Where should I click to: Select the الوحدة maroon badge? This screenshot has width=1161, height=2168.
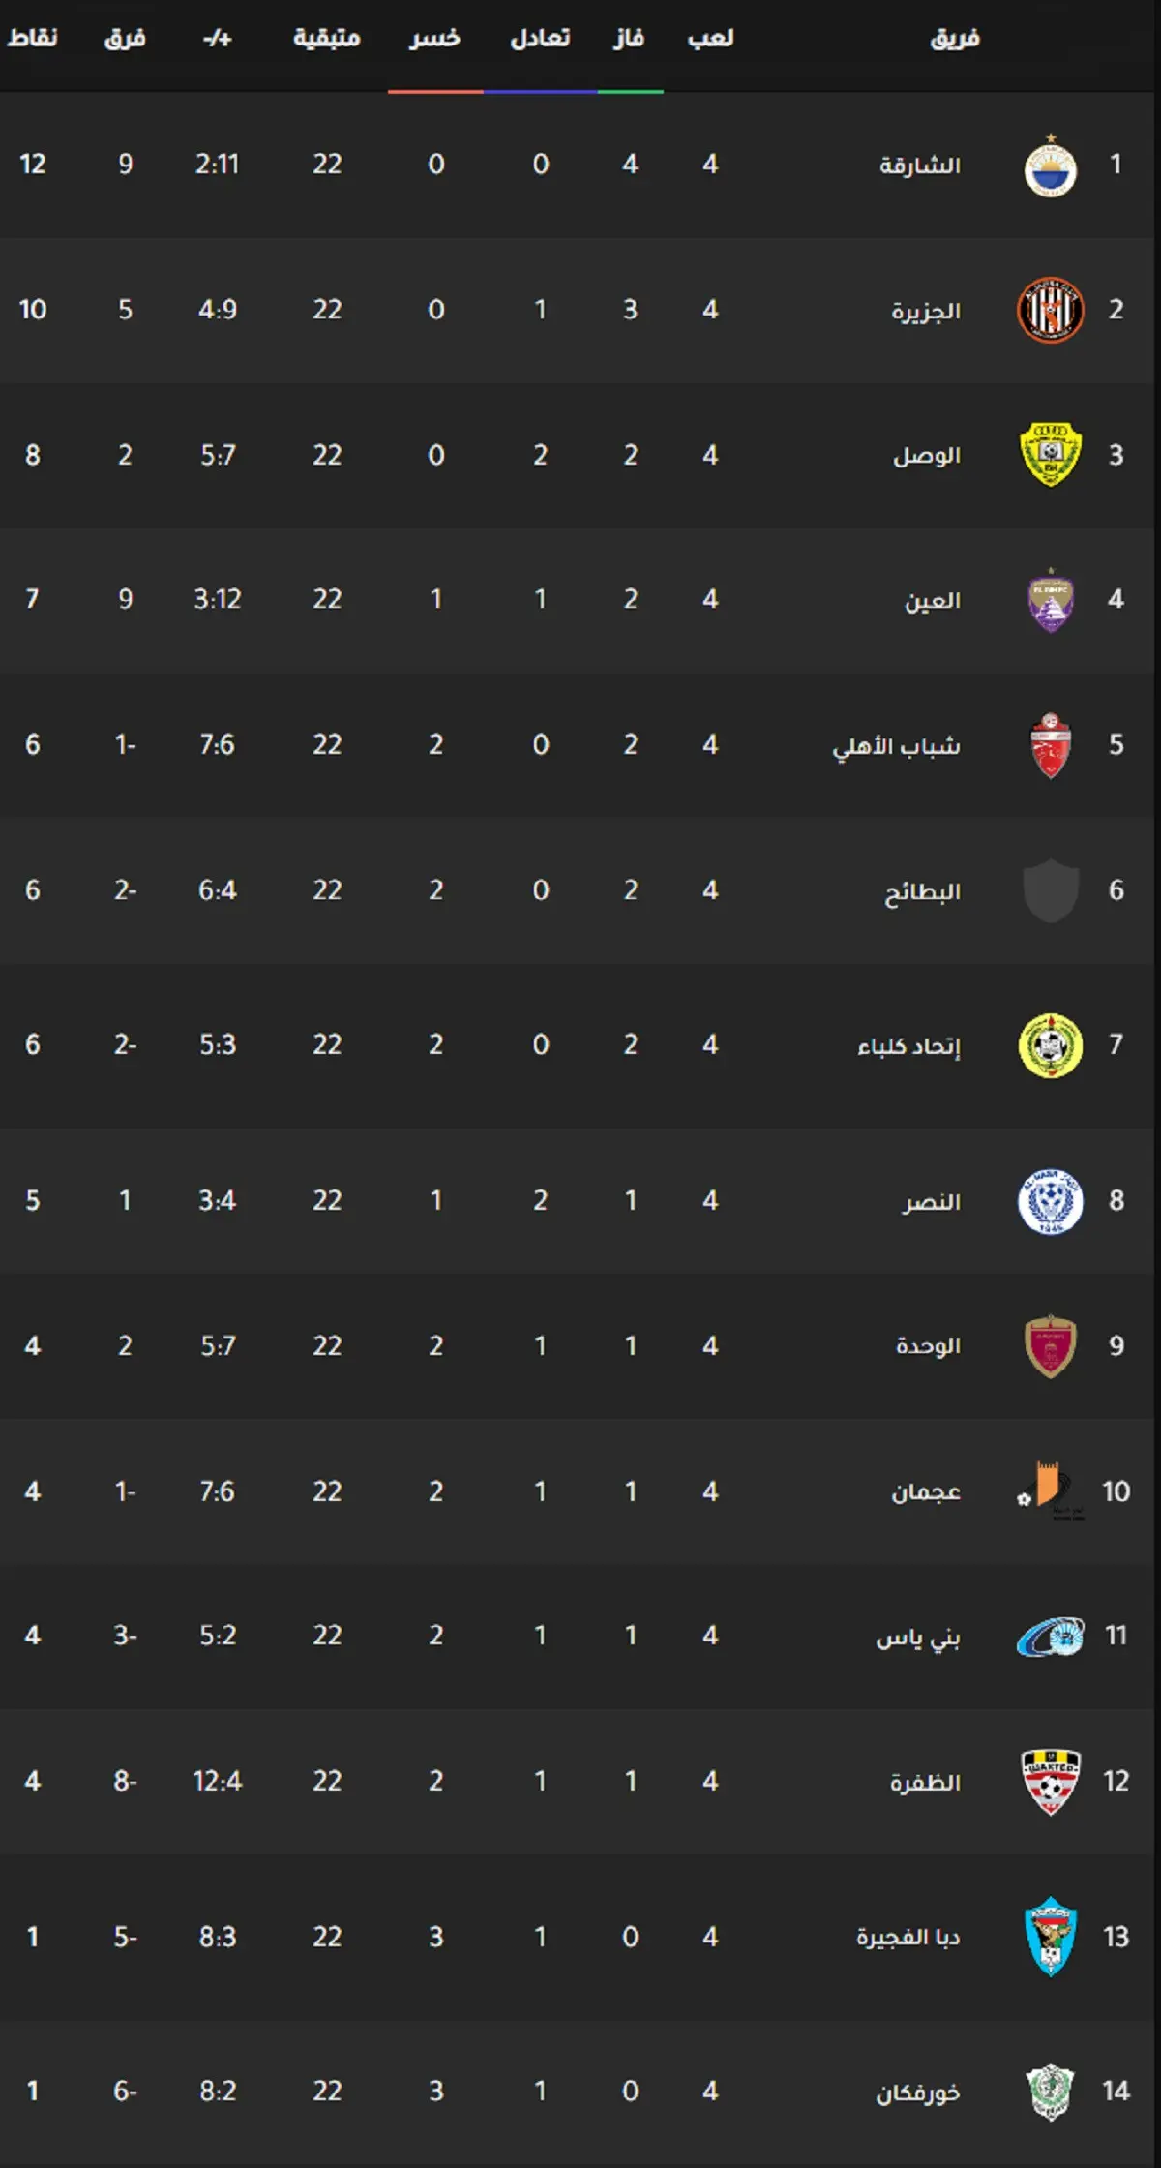click(1051, 1345)
